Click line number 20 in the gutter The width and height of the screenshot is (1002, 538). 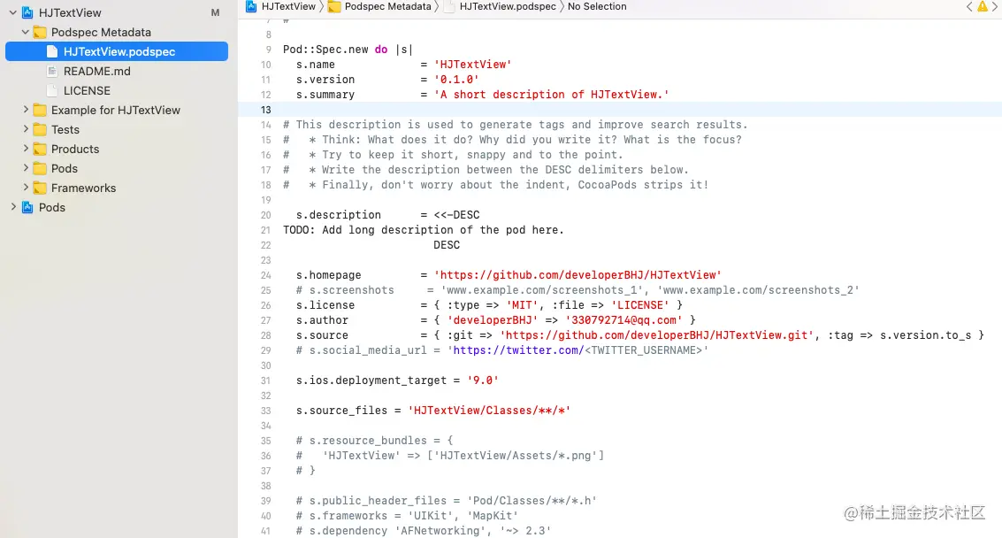click(266, 215)
